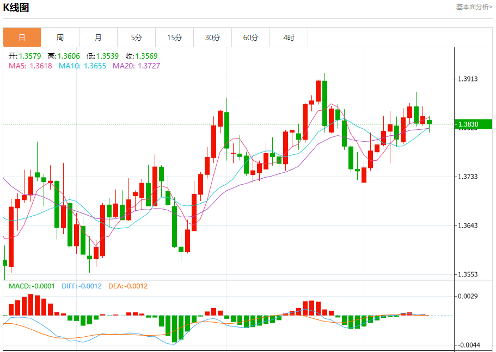Click the 1.3913 price axis label
Viewport: 496px width, 352px height.
pos(468,79)
